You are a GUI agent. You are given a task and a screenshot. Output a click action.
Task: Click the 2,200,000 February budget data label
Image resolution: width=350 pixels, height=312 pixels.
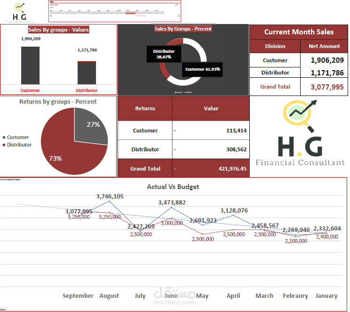point(296,241)
